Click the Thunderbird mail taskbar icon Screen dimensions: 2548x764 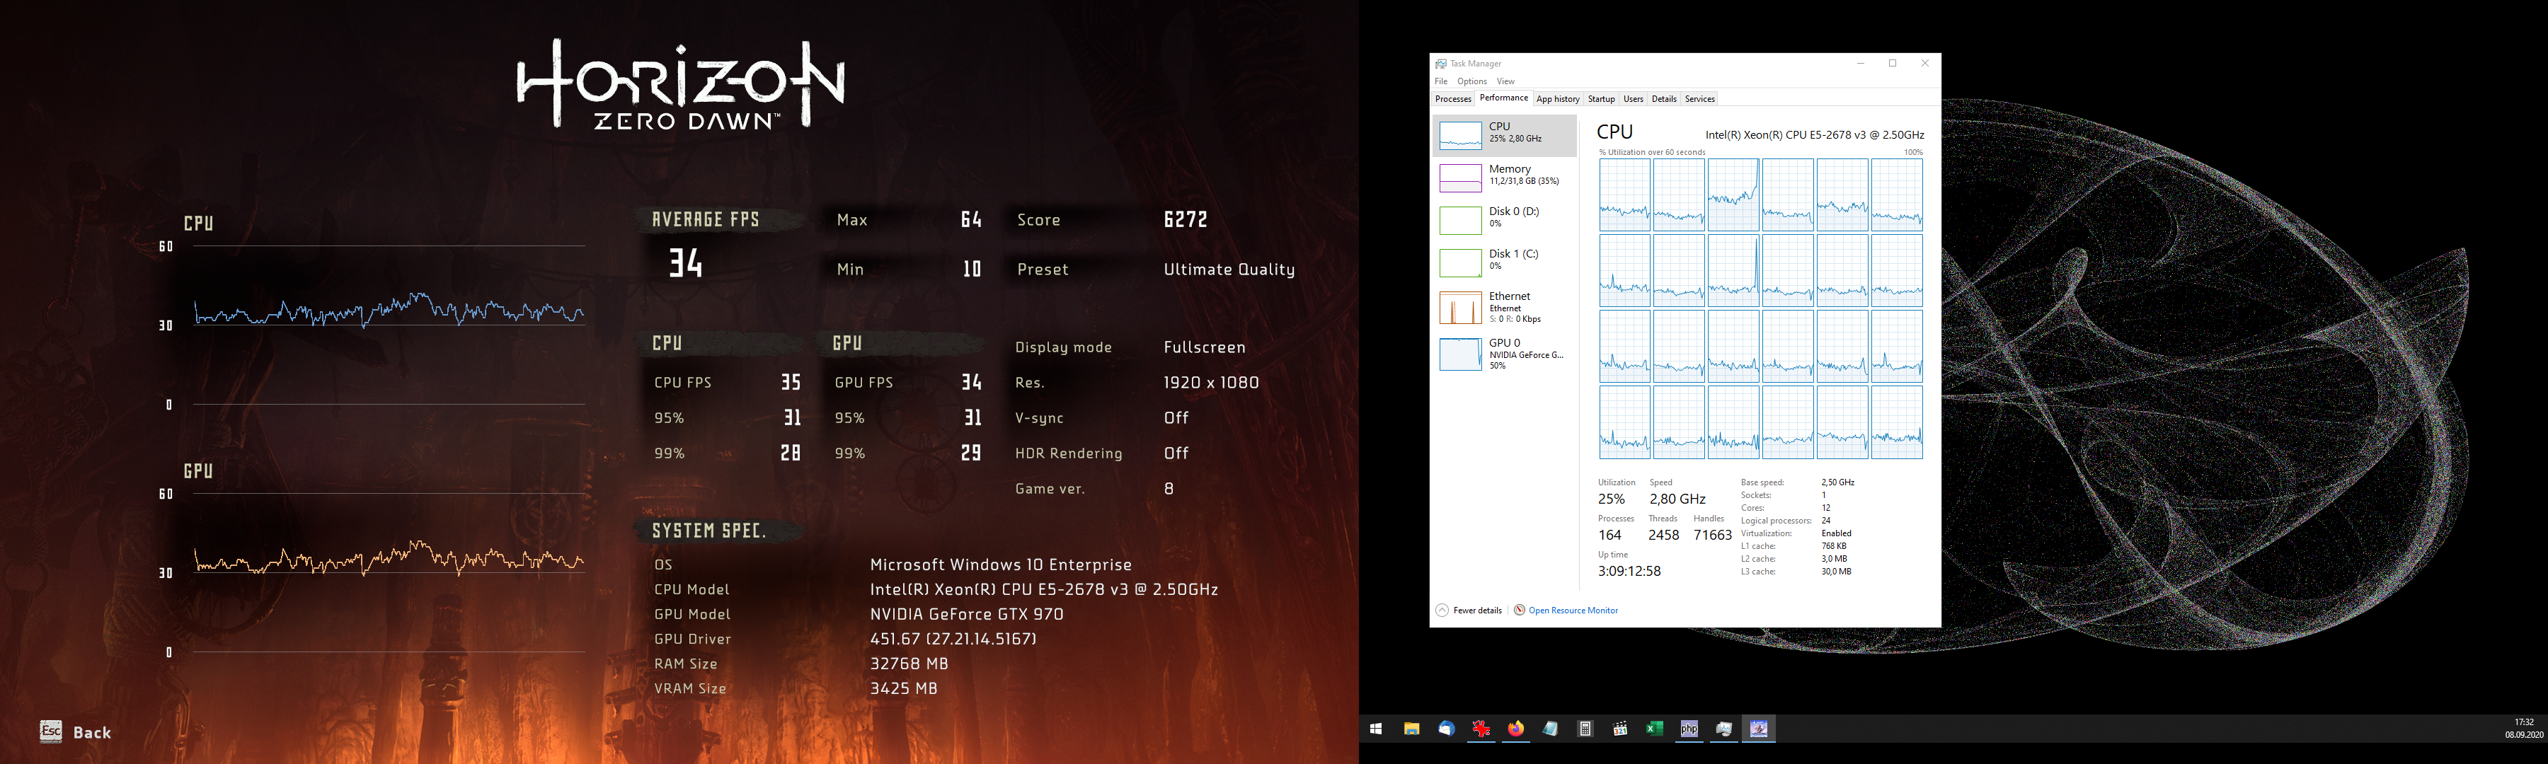tap(1446, 729)
